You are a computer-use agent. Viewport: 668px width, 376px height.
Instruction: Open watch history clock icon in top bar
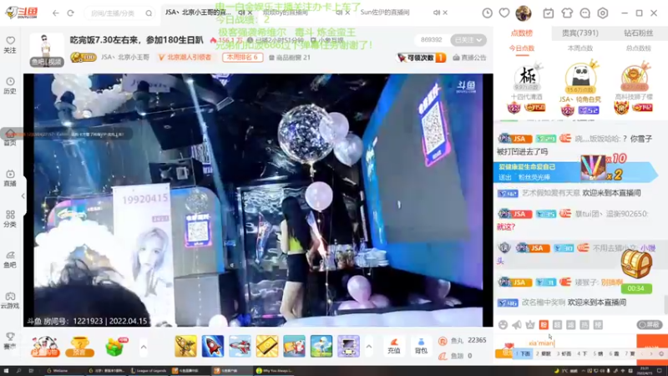click(x=487, y=13)
